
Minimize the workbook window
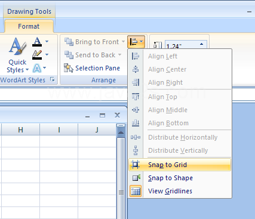[87, 116]
